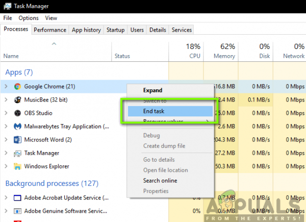306x222 pixels.
Task: Expand the Google Chrome process group
Action: [6, 86]
